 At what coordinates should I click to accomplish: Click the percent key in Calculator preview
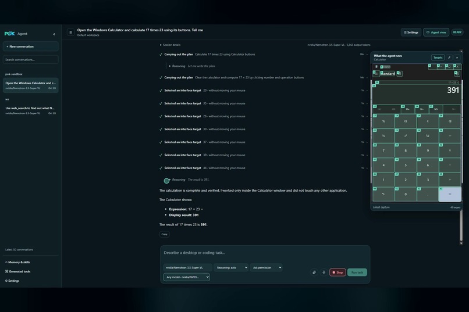pos(383,121)
